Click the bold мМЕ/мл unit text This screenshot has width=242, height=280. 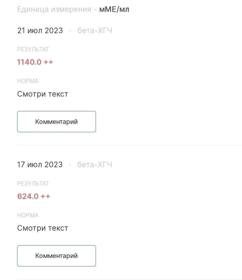point(114,9)
